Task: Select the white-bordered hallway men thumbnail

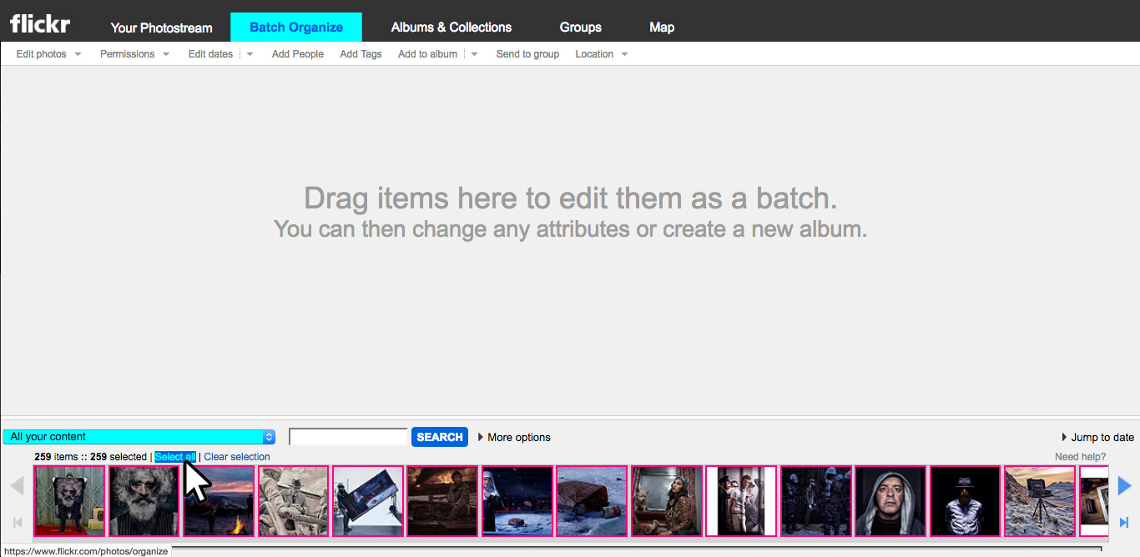Action: 741,500
